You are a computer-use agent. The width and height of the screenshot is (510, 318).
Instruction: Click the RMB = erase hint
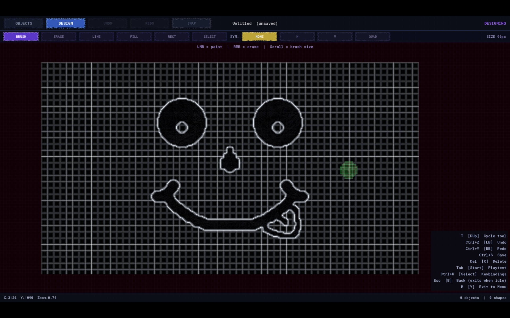click(246, 47)
